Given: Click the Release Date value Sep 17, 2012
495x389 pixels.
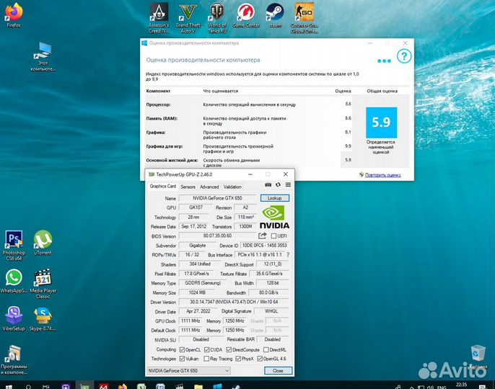Looking at the screenshot, I should click(x=194, y=226).
